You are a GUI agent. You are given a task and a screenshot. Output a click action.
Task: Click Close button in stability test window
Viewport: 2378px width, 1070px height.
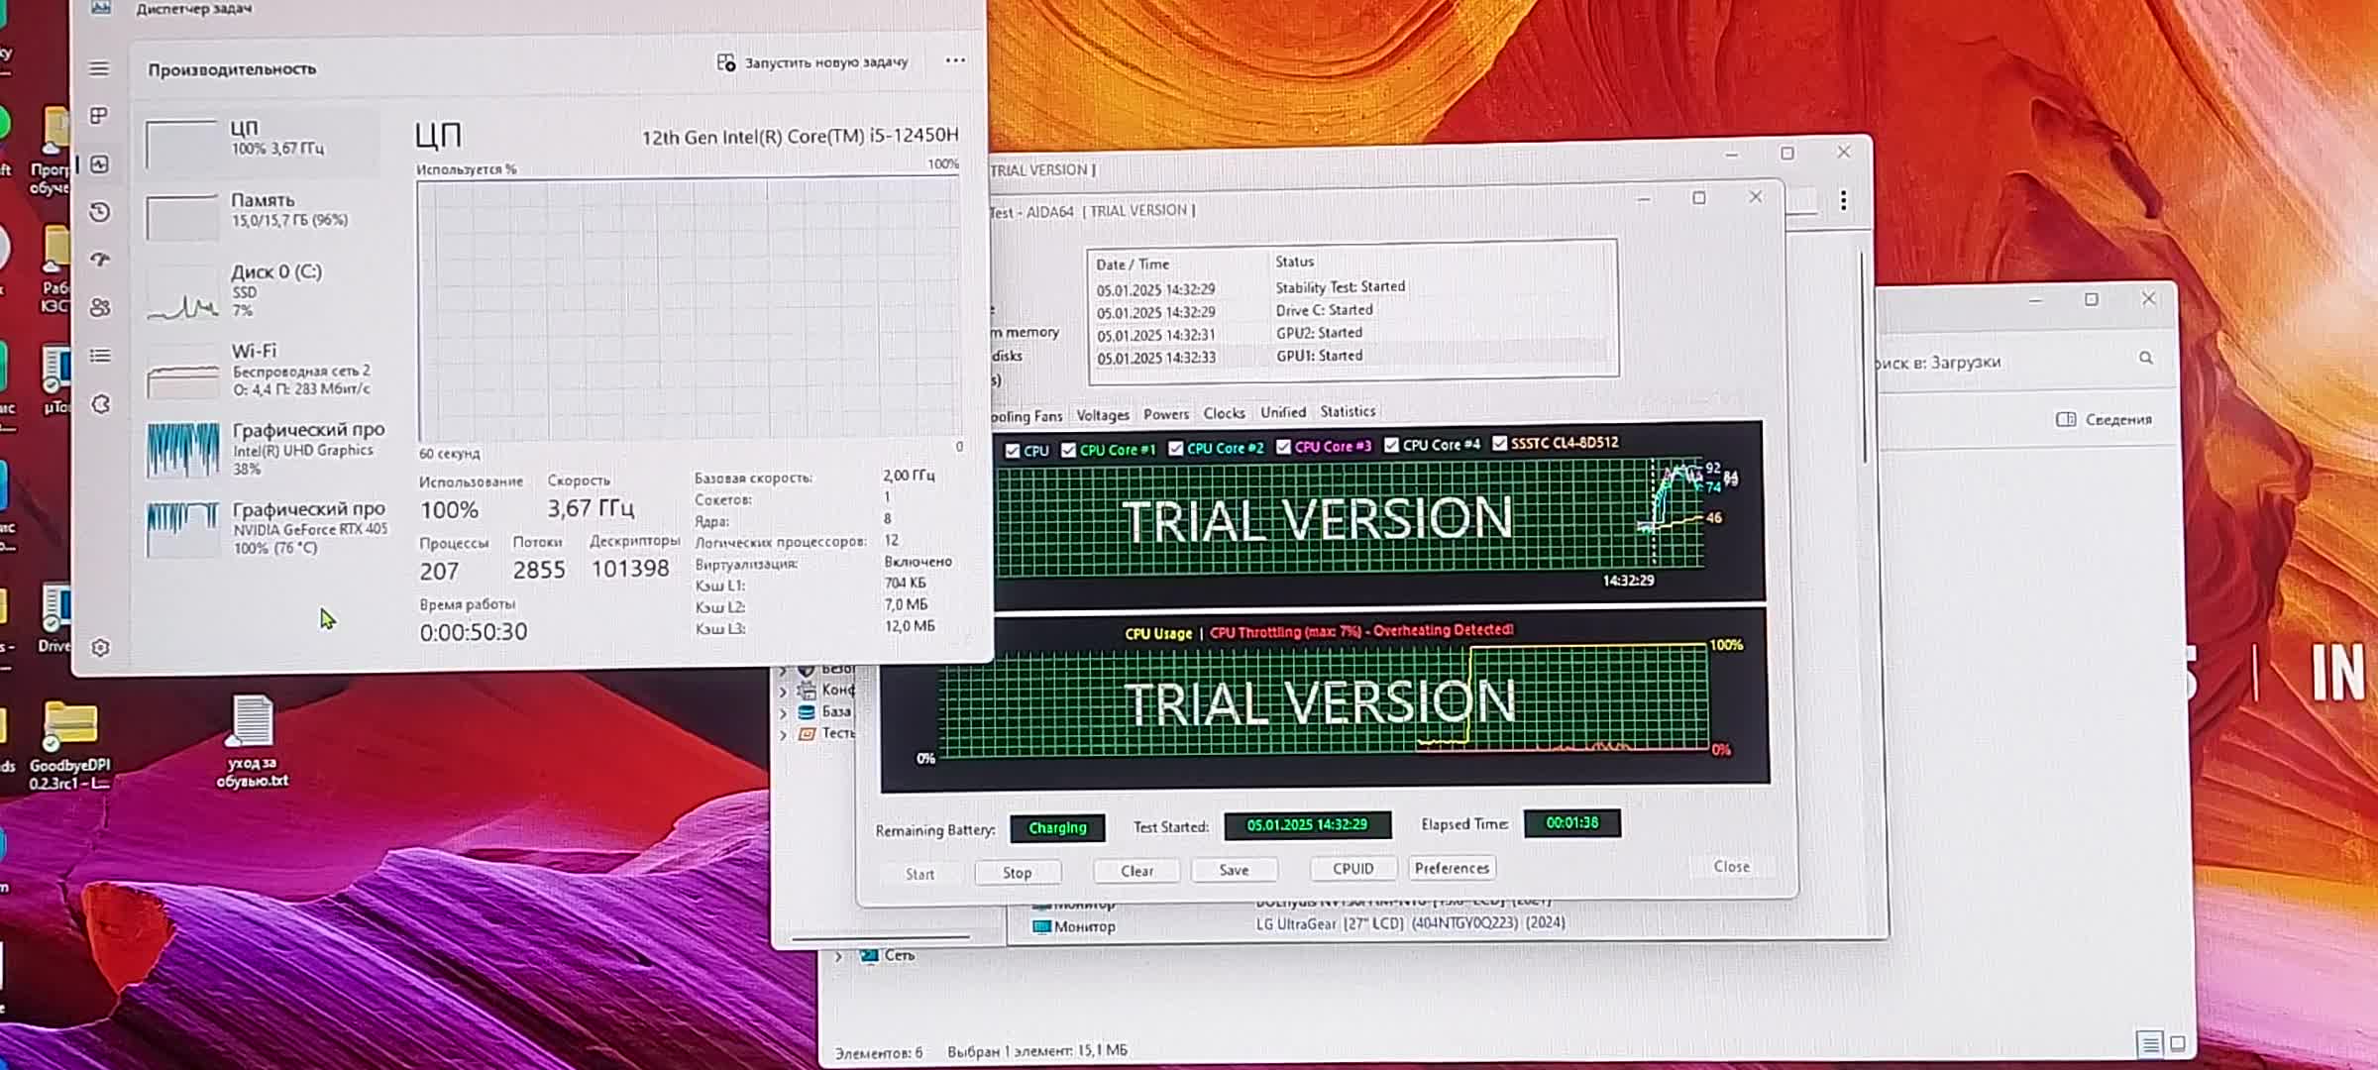click(1732, 866)
